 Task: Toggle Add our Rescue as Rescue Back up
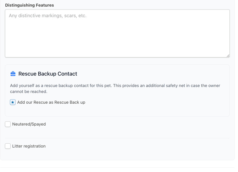[x=13, y=102]
